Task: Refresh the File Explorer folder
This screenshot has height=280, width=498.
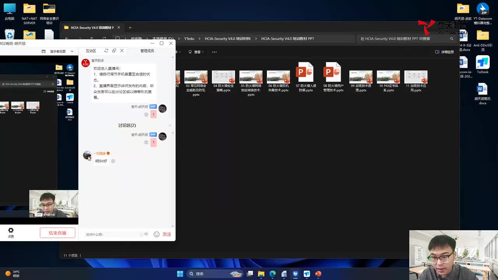Action: coord(104,38)
